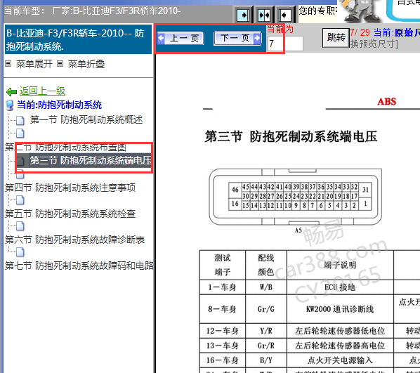Image resolution: width=420 pixels, height=373 pixels.
Task: Click table cell ECU 接地
Action: pos(340,287)
